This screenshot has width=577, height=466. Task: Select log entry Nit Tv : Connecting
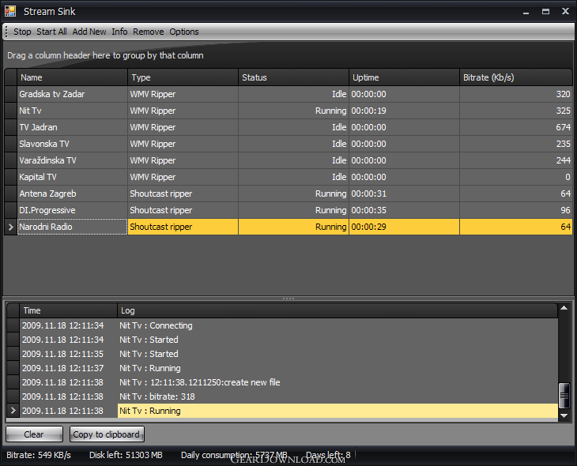coord(282,325)
